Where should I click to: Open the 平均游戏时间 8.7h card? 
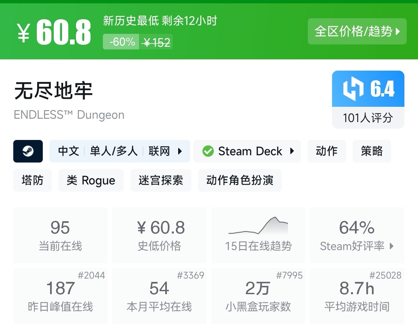point(357,296)
